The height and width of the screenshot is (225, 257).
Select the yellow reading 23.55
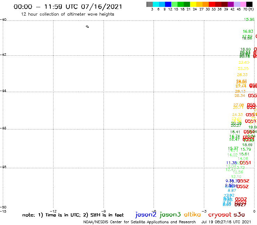[243, 69]
